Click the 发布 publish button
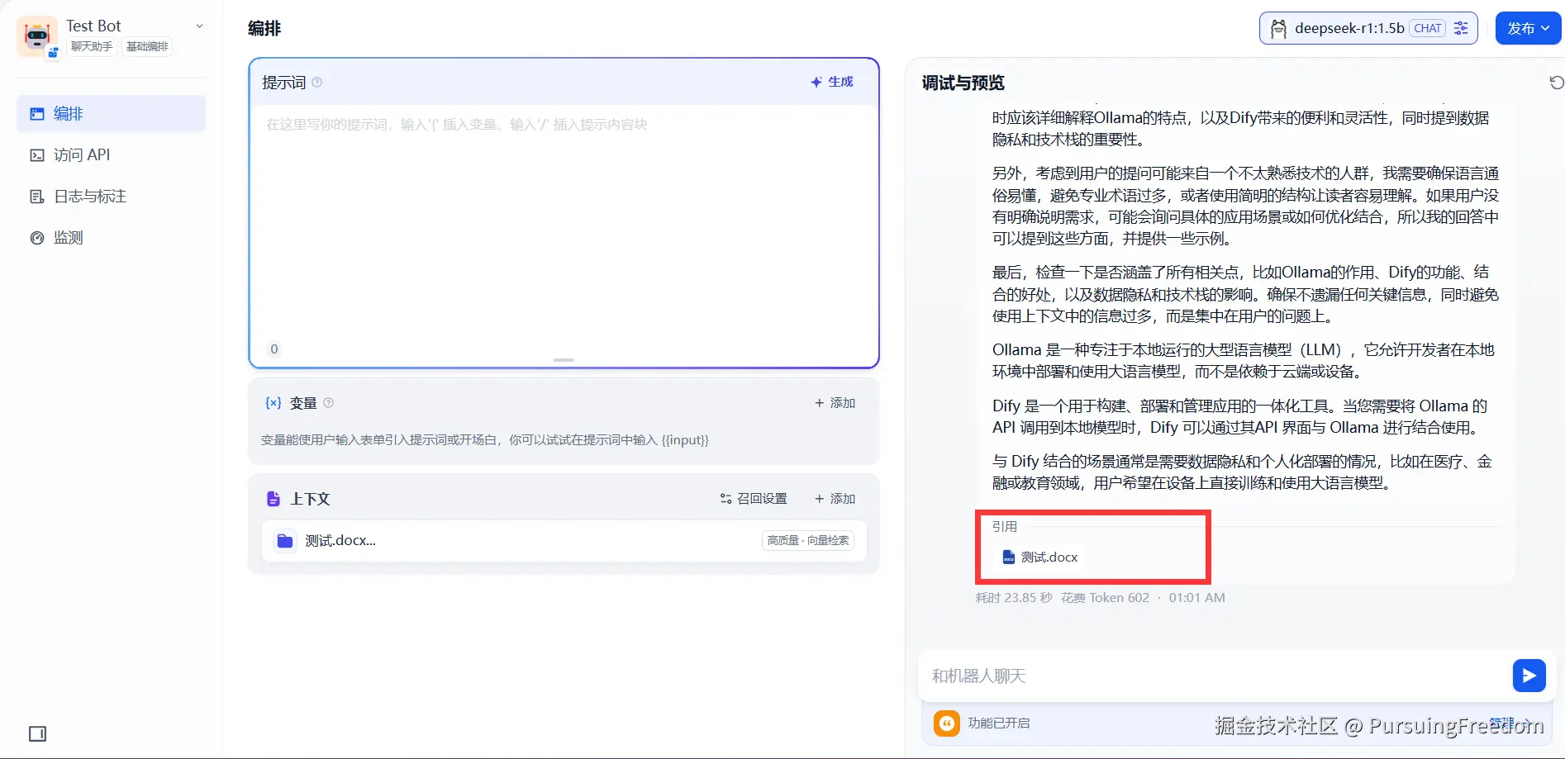This screenshot has width=1565, height=759. [x=1528, y=28]
